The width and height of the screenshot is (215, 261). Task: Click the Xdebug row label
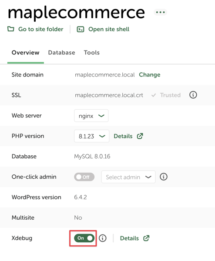[x=22, y=238]
